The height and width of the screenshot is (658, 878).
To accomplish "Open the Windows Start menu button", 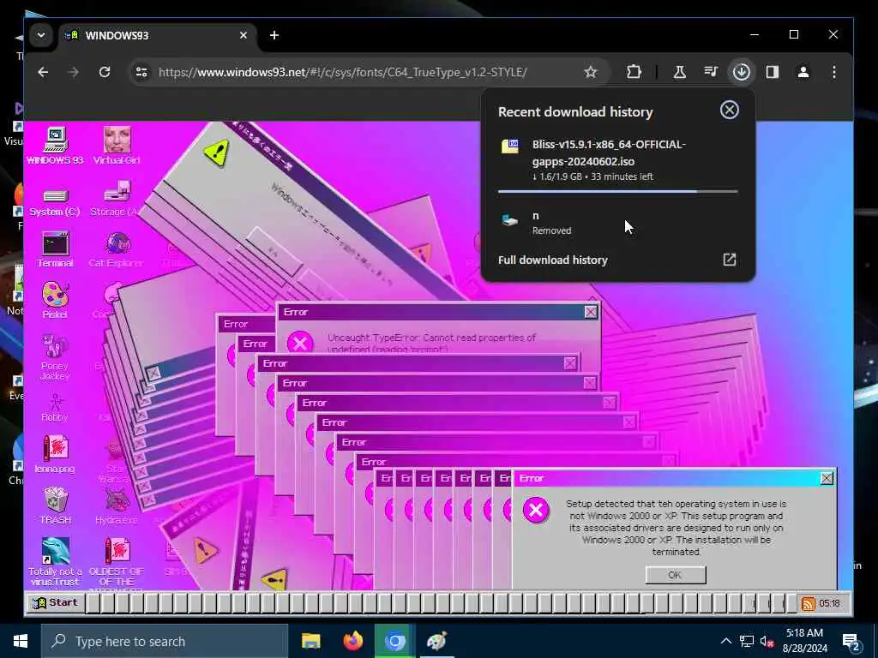I will pos(21,641).
